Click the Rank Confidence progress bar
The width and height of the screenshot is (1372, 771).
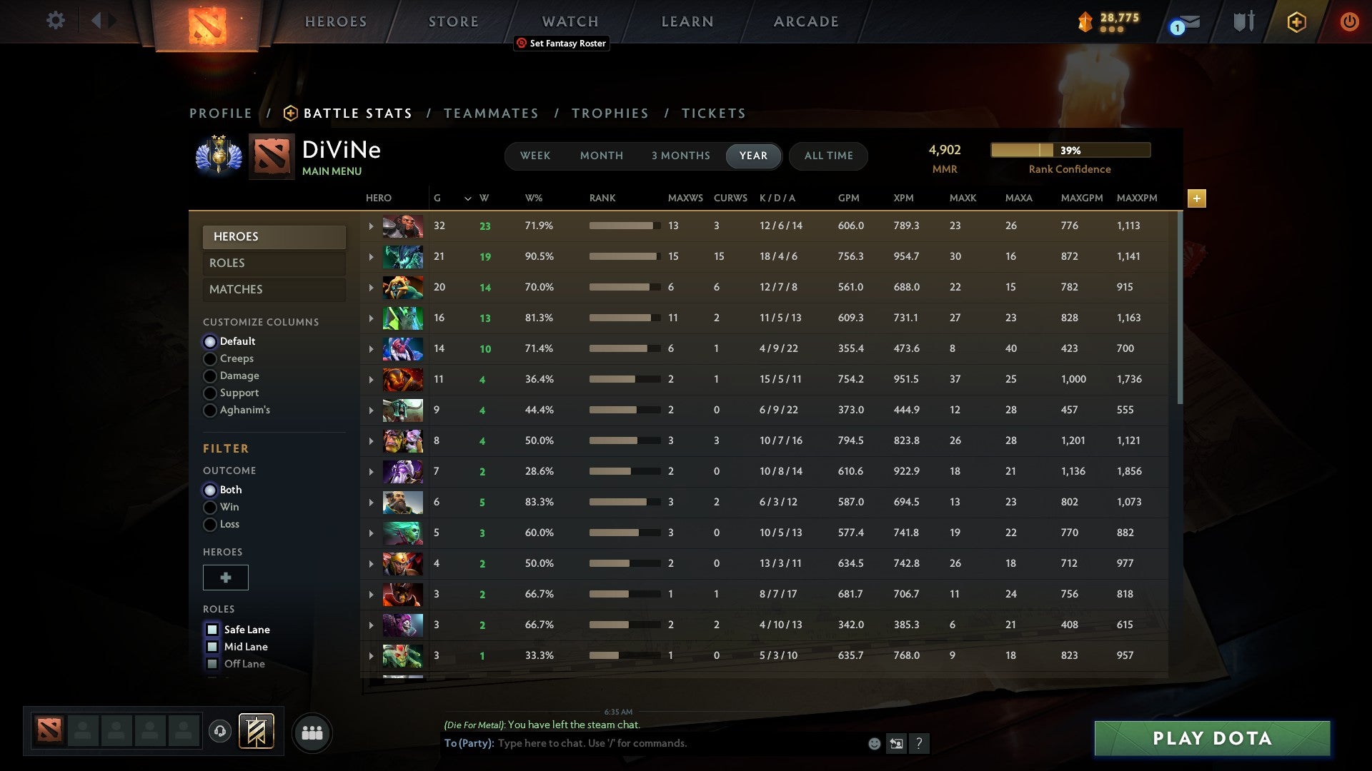tap(1070, 150)
